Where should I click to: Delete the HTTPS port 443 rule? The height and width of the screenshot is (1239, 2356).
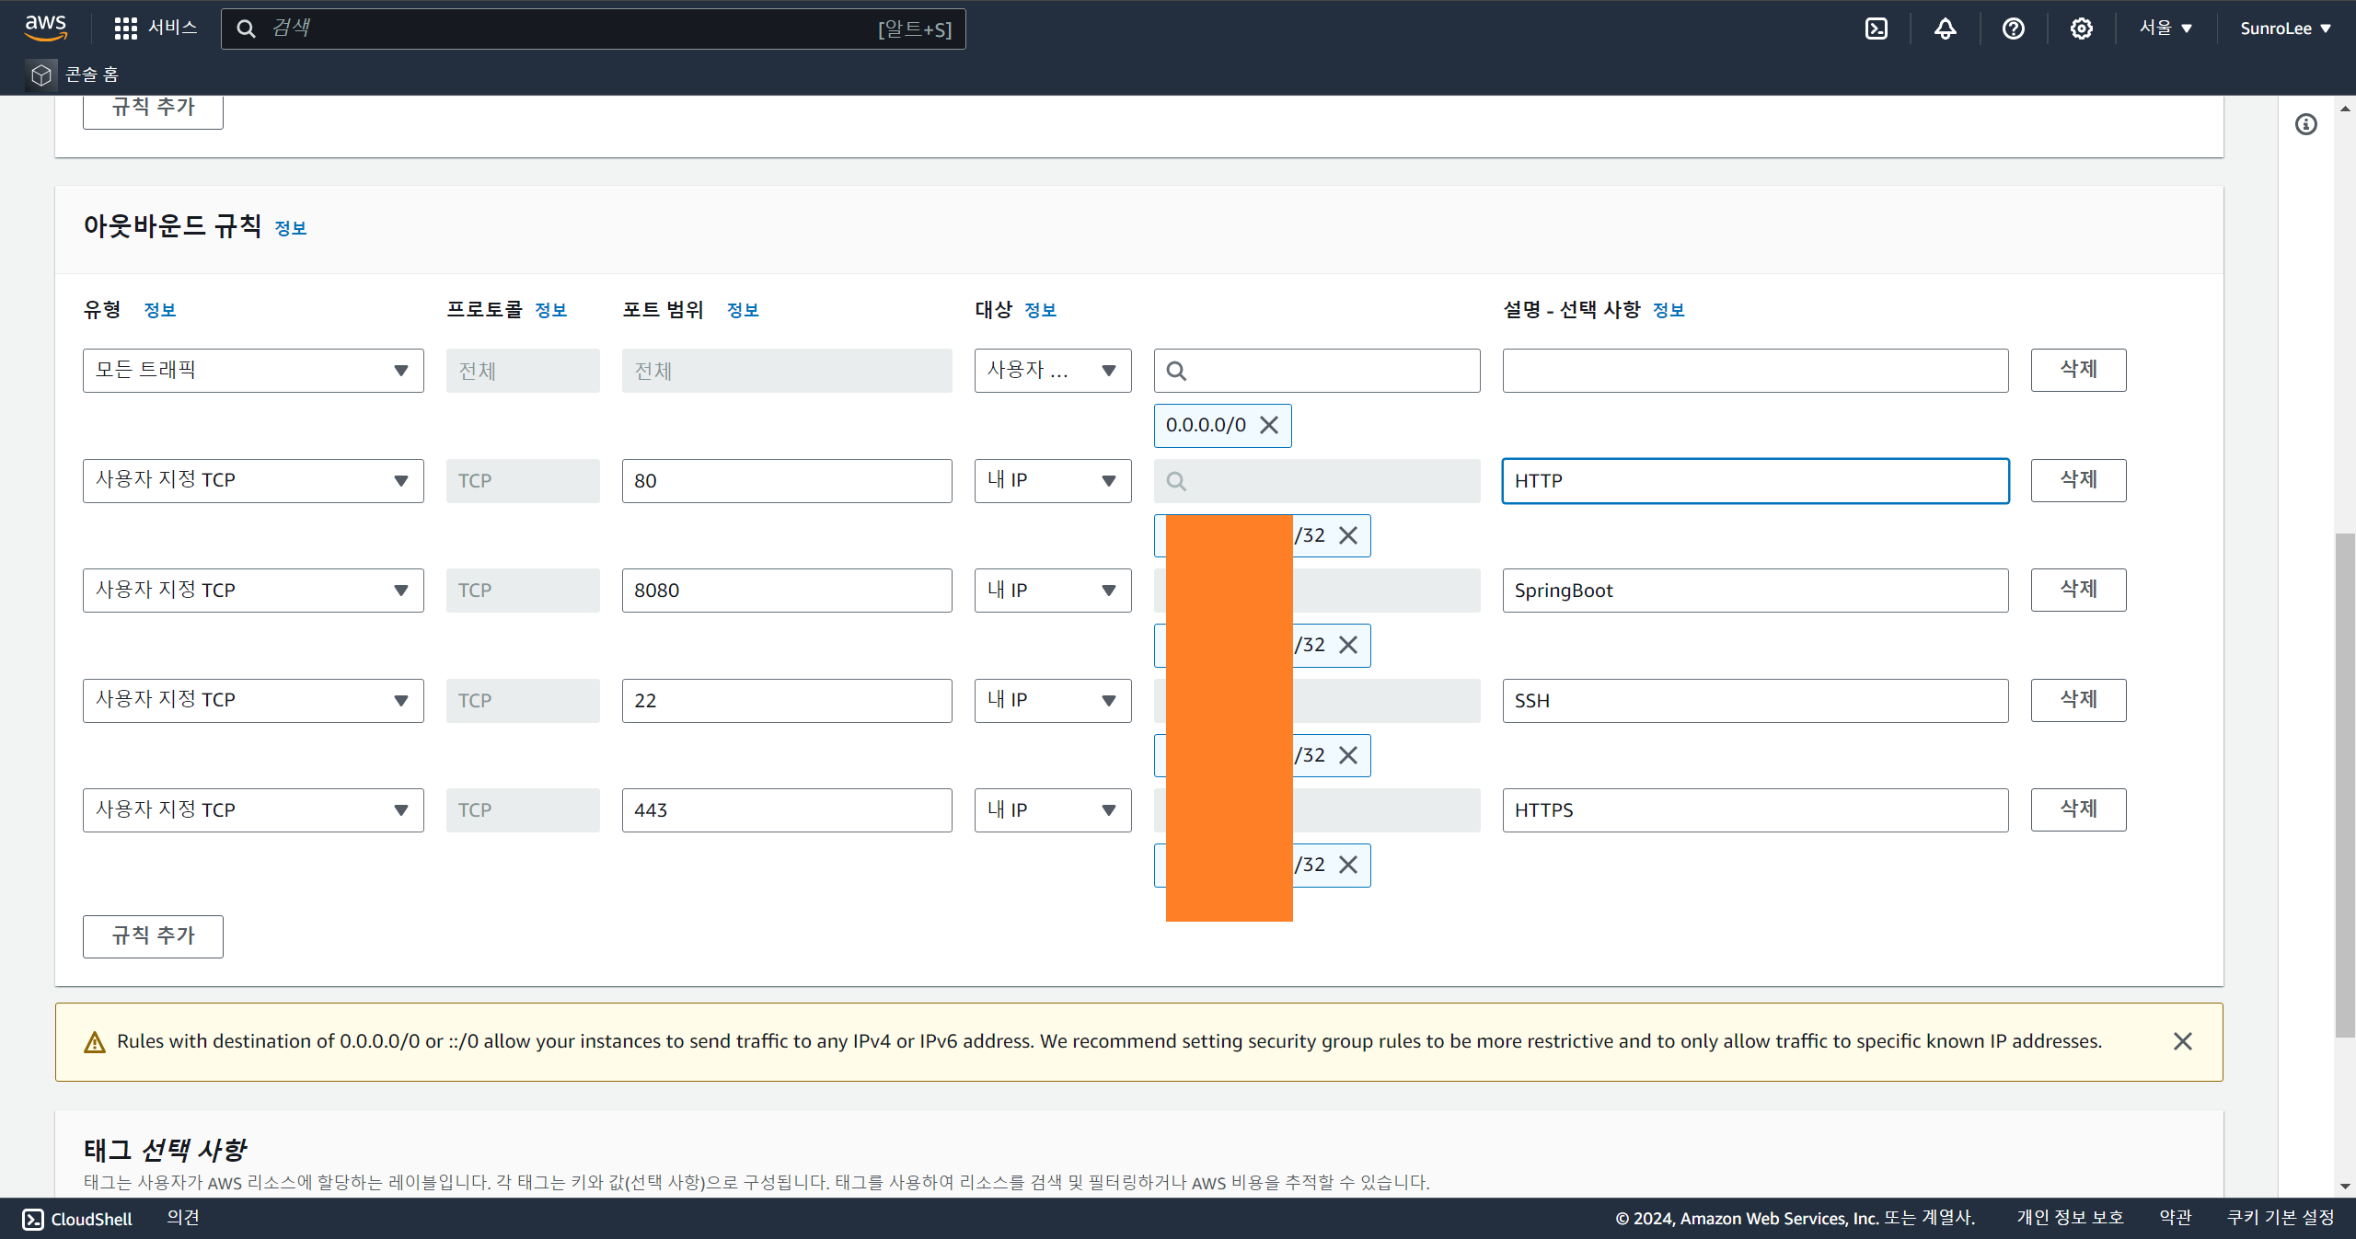2078,809
